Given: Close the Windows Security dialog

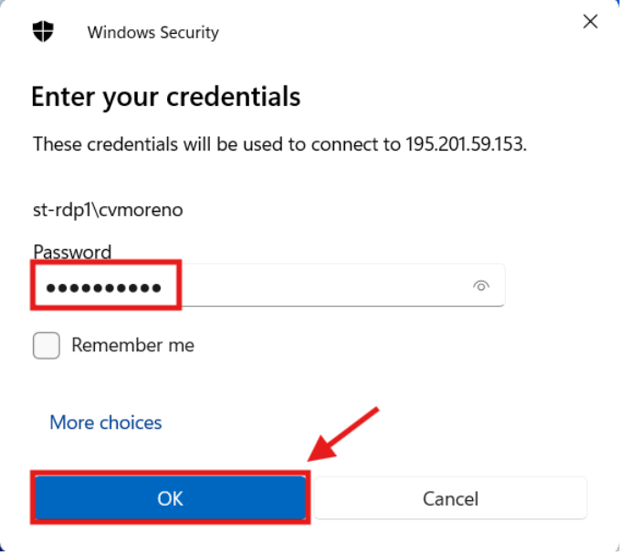Looking at the screenshot, I should (590, 22).
